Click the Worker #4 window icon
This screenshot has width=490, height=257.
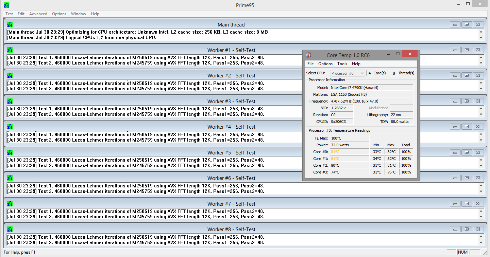tap(10, 127)
